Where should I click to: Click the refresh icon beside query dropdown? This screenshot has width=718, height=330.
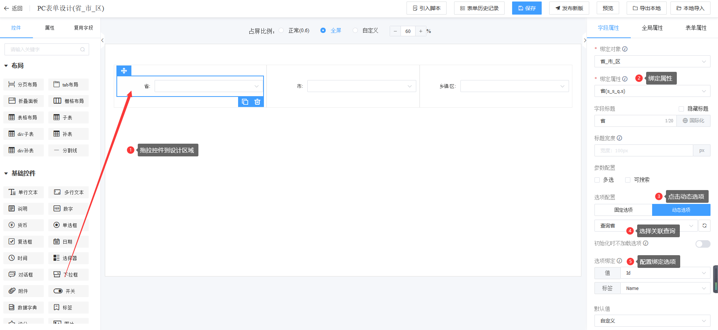pyautogui.click(x=704, y=226)
